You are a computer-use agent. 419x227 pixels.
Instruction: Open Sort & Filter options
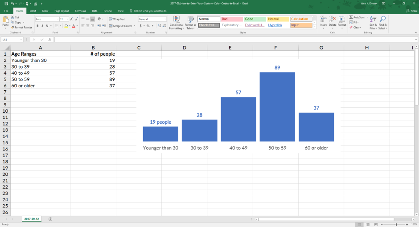coord(373,23)
